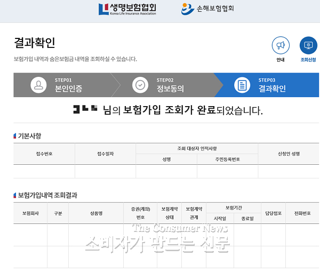Screen dimensions: 320x273
Task: Click the 보험기간 column header
Action: tap(234, 208)
